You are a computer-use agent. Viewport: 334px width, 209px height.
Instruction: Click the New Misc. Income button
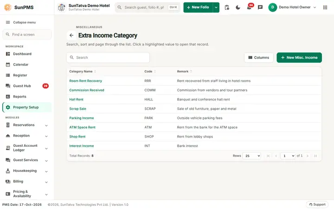pos(299,58)
